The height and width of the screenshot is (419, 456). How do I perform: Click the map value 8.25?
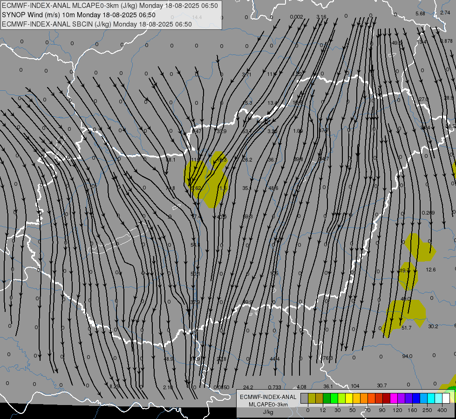[x=114, y=386]
